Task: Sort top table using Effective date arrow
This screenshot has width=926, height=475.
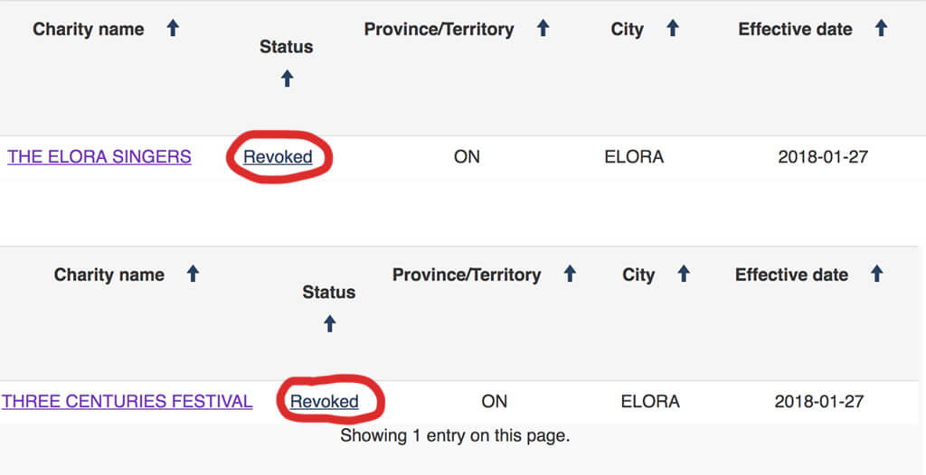Action: [881, 29]
